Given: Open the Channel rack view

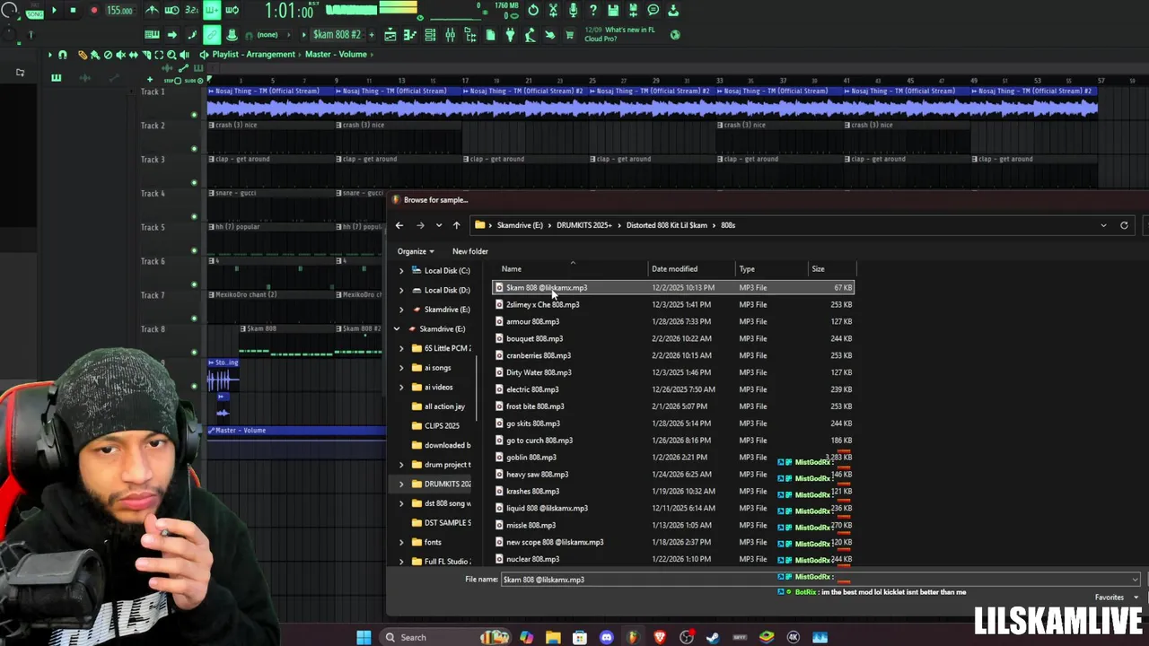Looking at the screenshot, I should coord(430,35).
